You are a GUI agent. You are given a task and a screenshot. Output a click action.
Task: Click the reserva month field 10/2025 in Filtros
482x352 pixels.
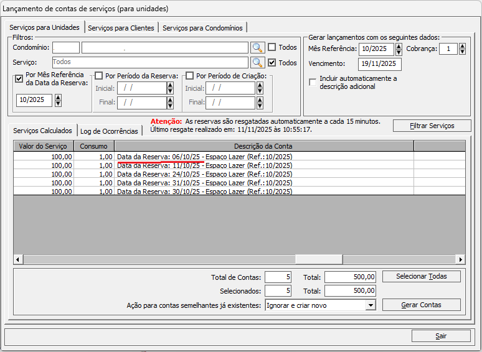34,100
